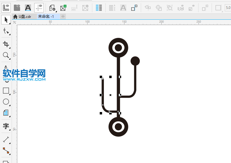Select the Connector tool
The image size is (231, 163).
pyautogui.click(x=6, y=150)
